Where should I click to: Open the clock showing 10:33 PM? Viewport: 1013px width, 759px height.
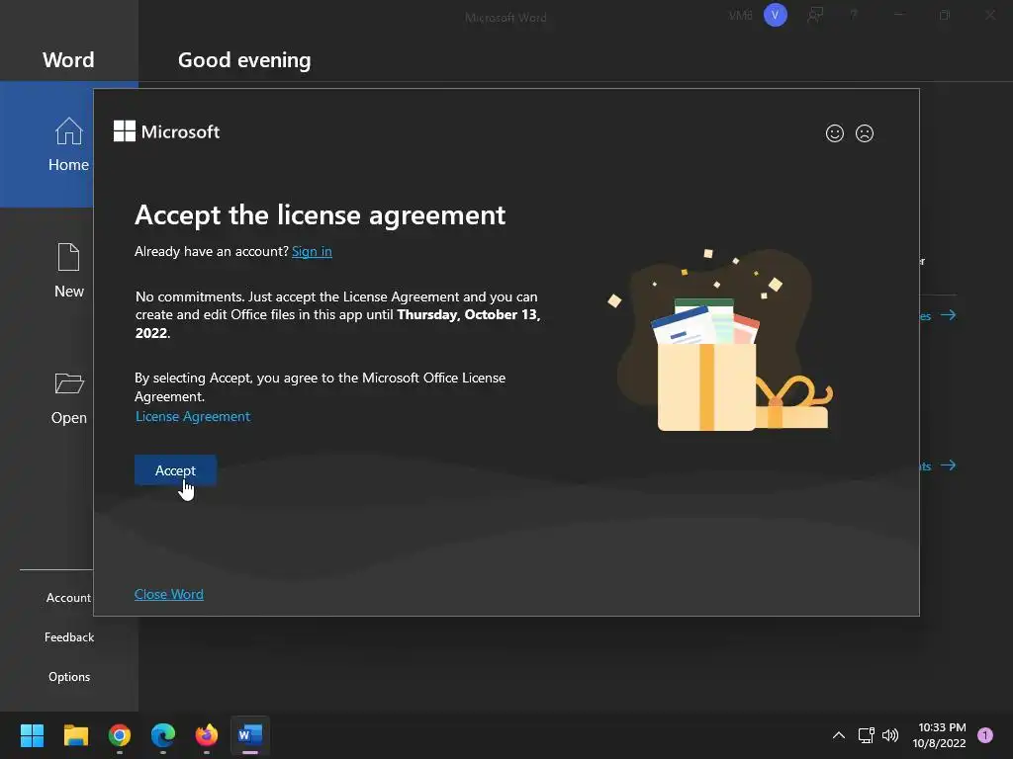tap(940, 735)
